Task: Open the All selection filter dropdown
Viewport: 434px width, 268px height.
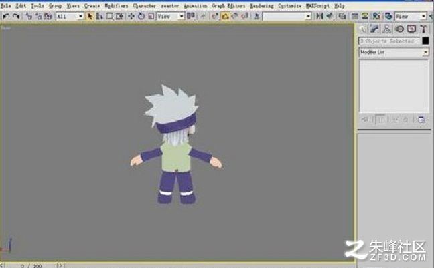Action: (70, 17)
